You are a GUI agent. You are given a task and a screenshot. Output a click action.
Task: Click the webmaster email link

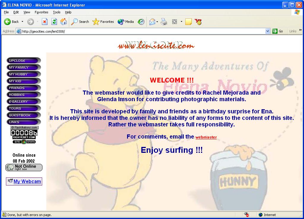coord(206,137)
